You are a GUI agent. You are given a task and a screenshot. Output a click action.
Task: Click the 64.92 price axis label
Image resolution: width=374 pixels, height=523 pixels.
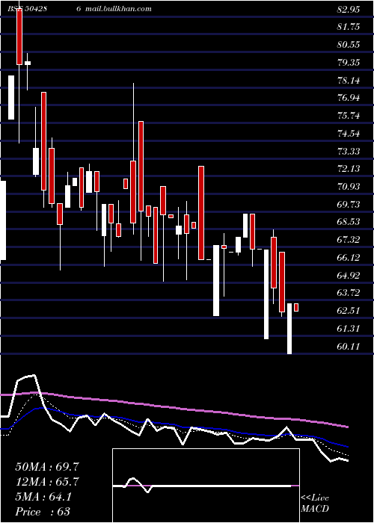click(349, 276)
